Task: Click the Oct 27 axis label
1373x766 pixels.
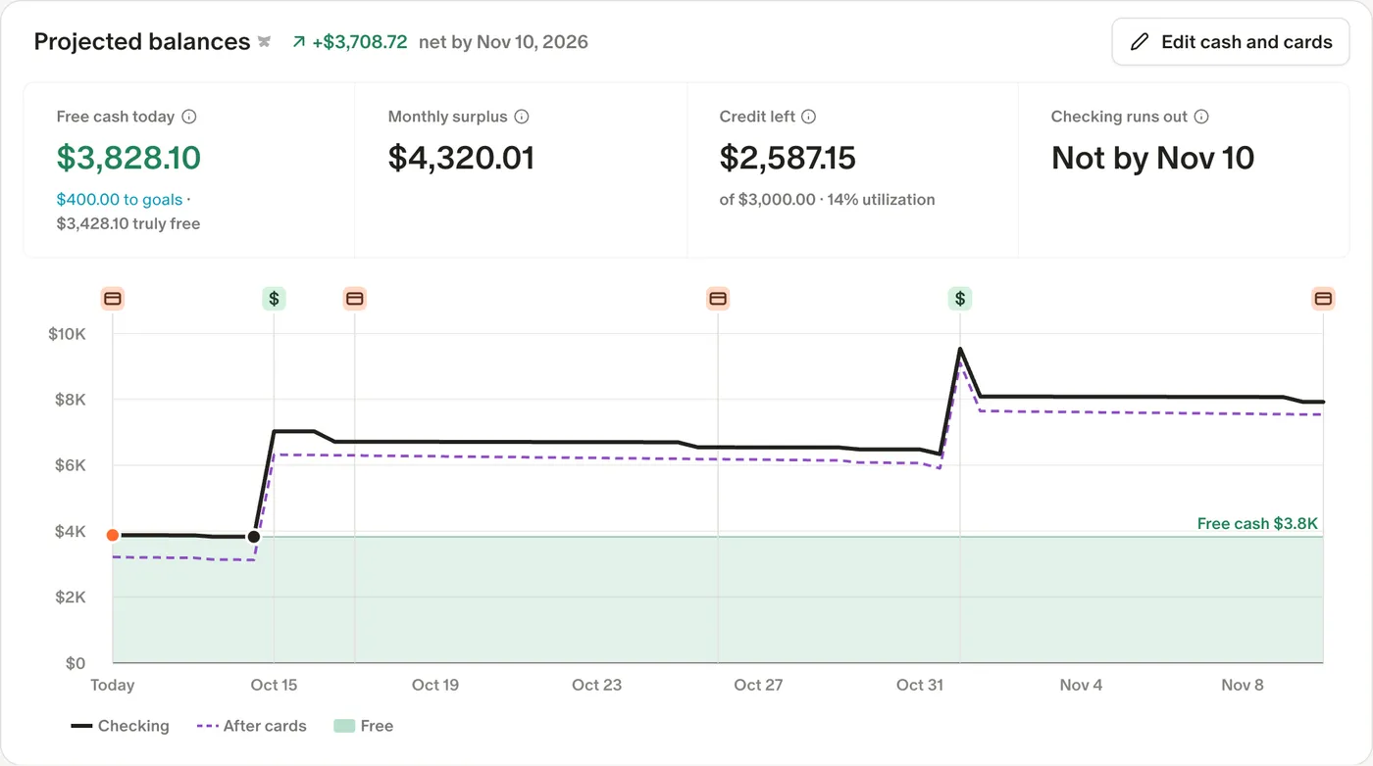Action: (x=758, y=685)
